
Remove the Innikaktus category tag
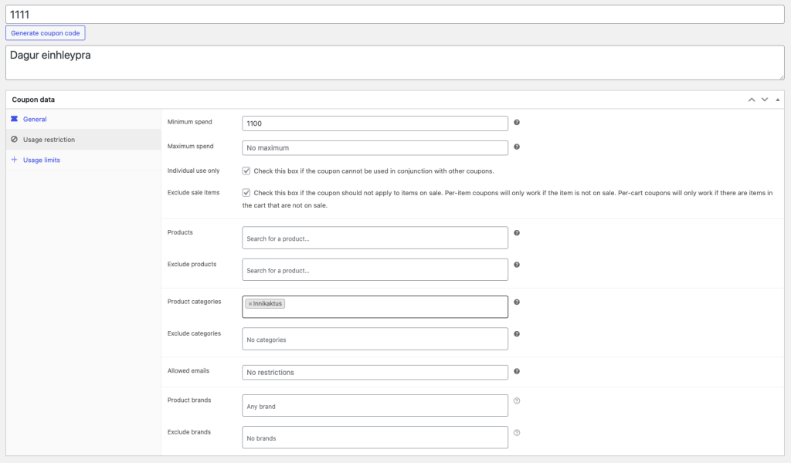pyautogui.click(x=250, y=304)
